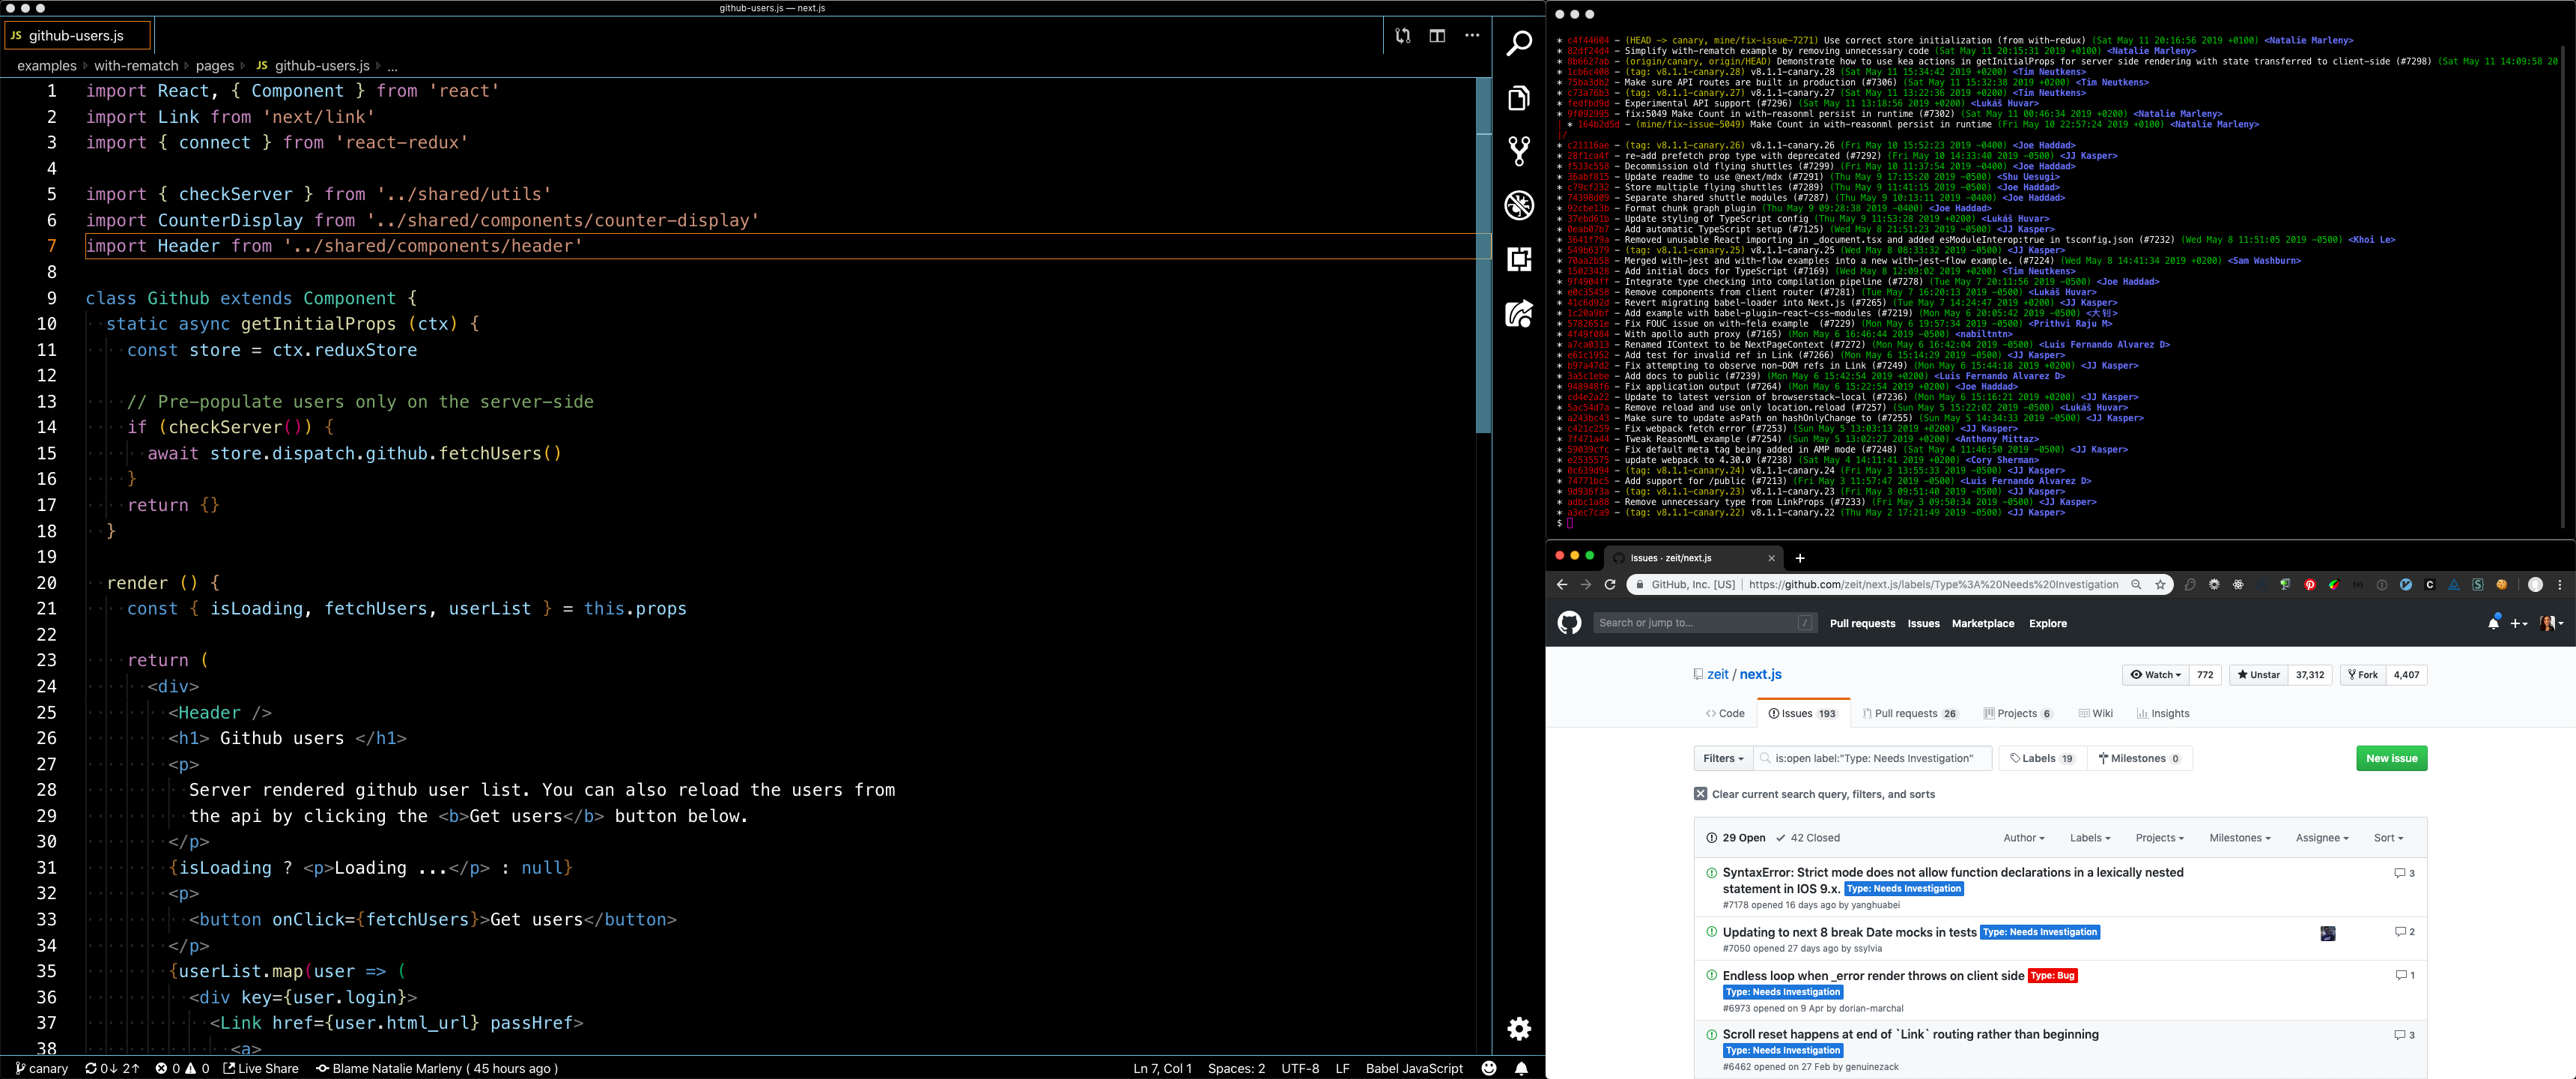Synchronize changes in the status bar

[112, 1068]
